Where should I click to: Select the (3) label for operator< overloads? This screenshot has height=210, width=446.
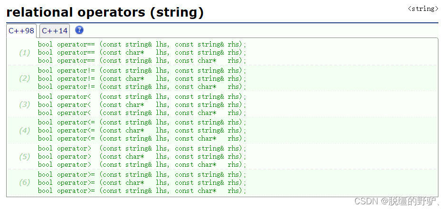(x=24, y=105)
